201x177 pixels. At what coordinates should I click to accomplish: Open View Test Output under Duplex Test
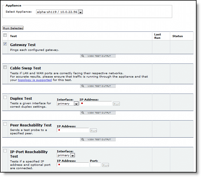point(98,113)
